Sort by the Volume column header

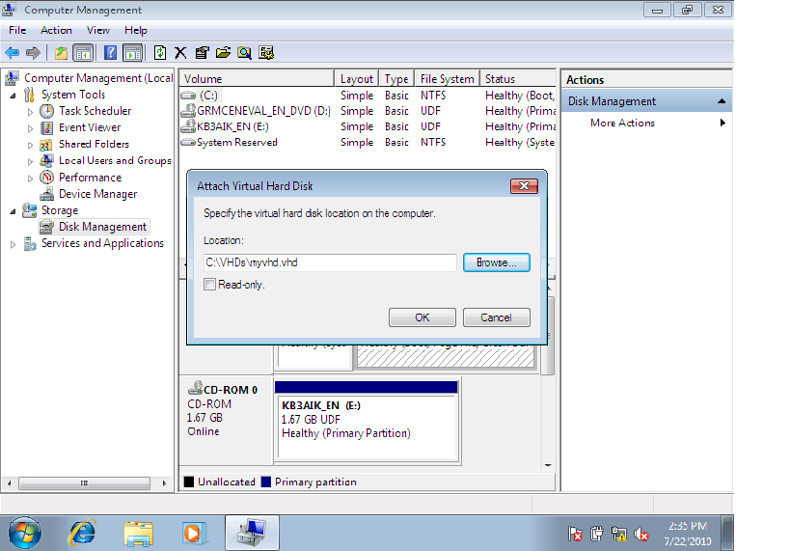257,78
